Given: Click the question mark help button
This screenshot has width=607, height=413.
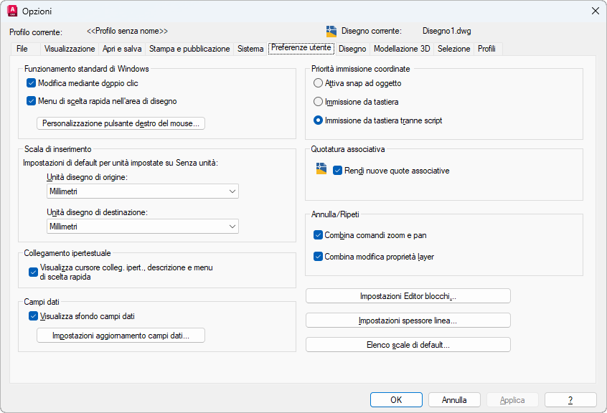Looking at the screenshot, I should (570, 400).
